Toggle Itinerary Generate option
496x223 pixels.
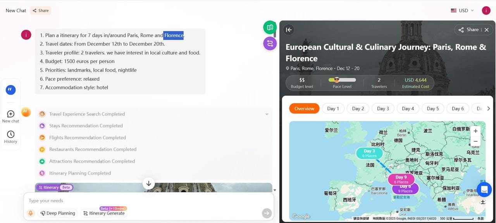(x=104, y=213)
